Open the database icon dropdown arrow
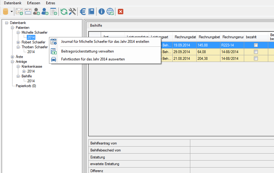274x173 pixels. click(12, 12)
